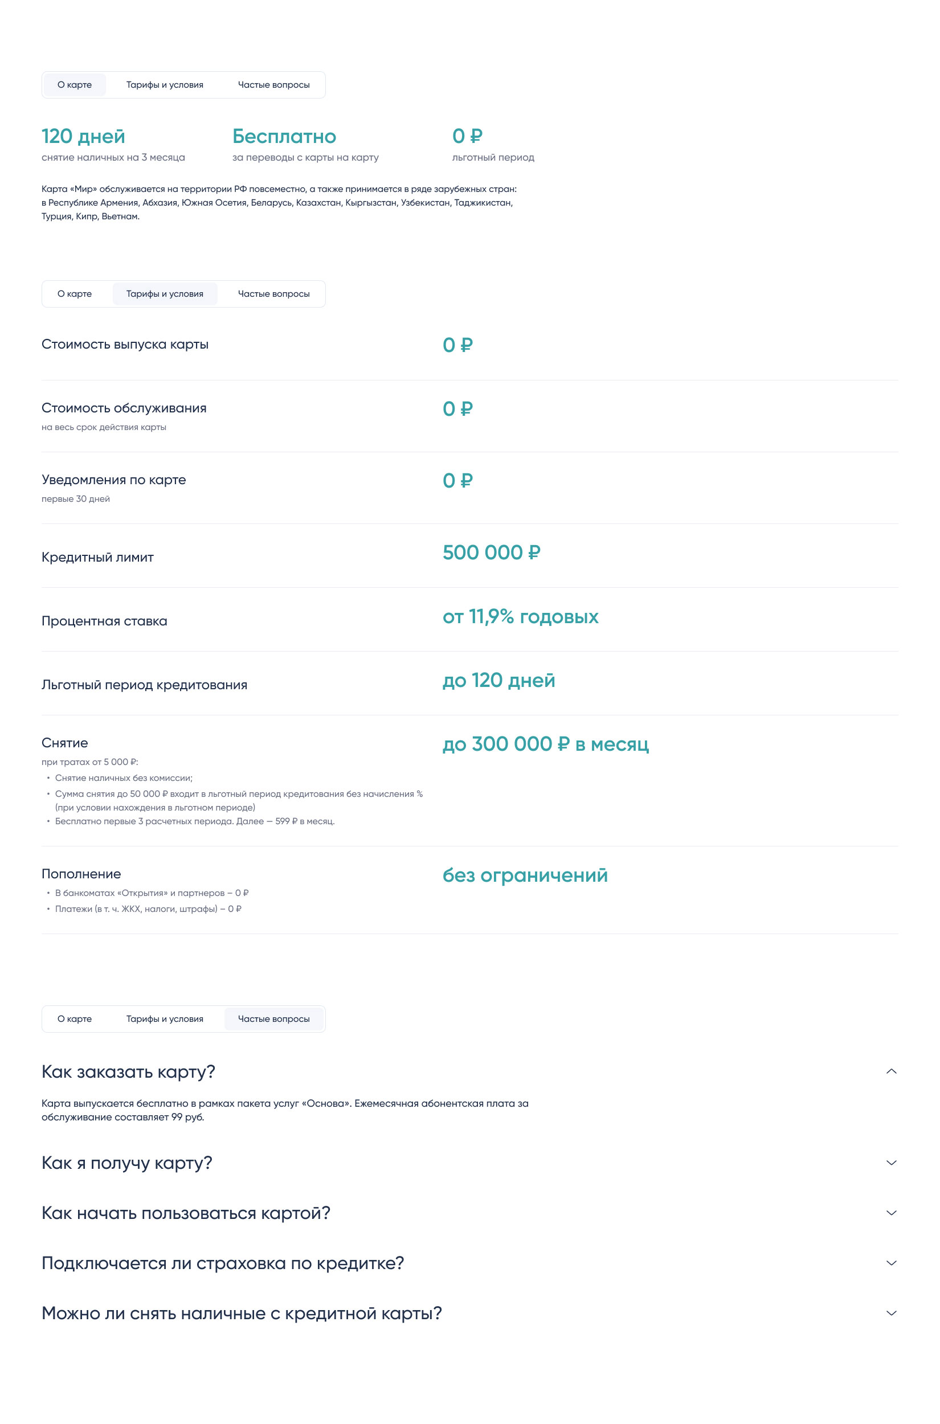Expand 'Как начать пользоваться картой?' question
The height and width of the screenshot is (1424, 940).
coord(186,1213)
